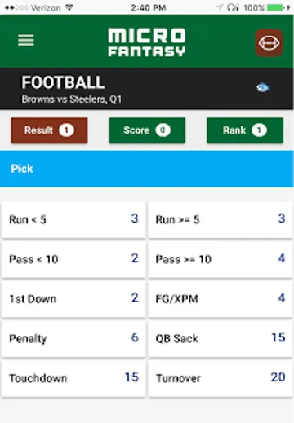Tap the football icon in header
The width and height of the screenshot is (294, 423).
pyautogui.click(x=269, y=42)
